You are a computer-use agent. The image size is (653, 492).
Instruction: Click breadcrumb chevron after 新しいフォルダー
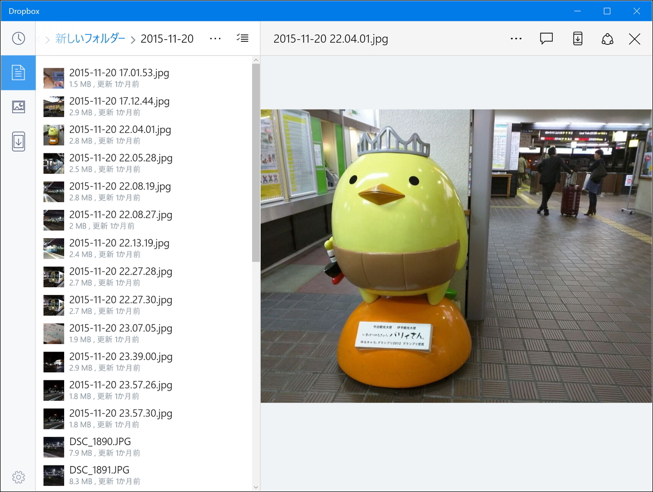tap(133, 38)
